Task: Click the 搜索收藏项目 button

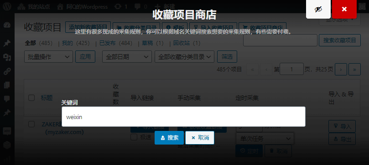Action: pos(340,40)
